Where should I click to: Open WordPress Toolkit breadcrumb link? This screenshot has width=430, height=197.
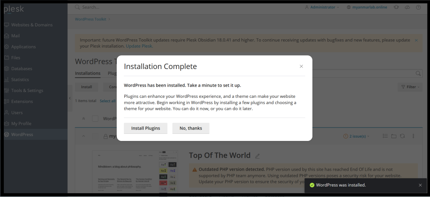[91, 19]
